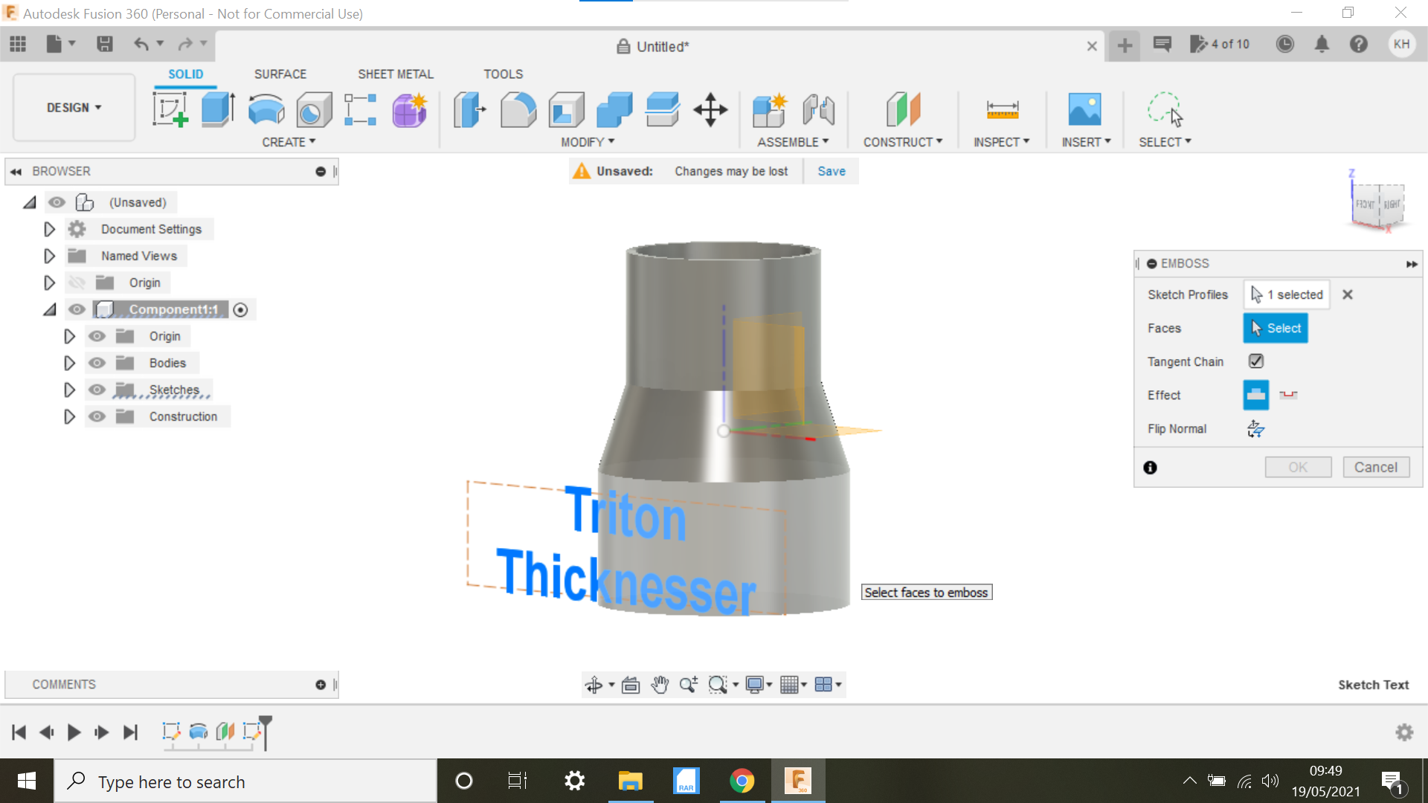Select the Emboss effect option
1428x803 pixels.
1256,395
